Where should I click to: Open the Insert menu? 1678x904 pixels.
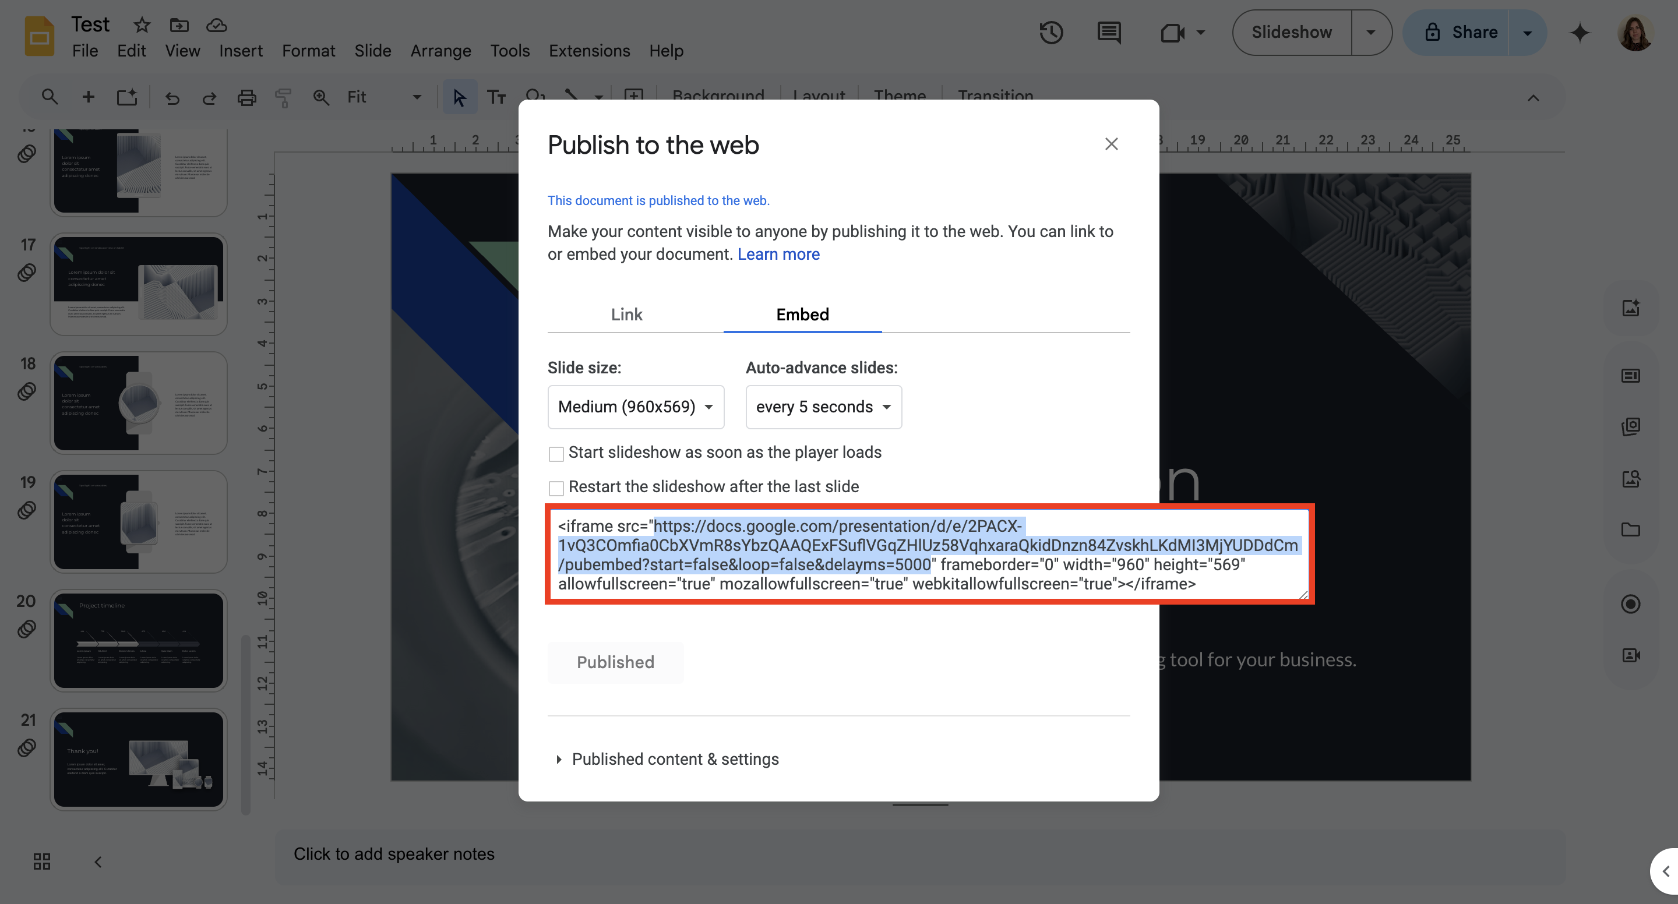click(241, 50)
